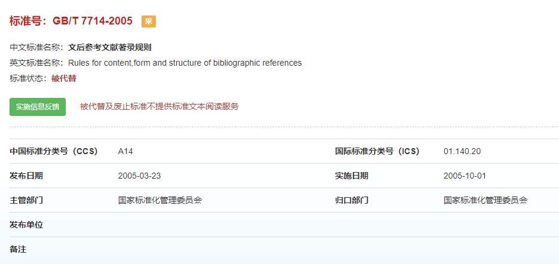The width and height of the screenshot is (559, 264).
Task: Click the 发布日期 row label
Action: click(26, 176)
